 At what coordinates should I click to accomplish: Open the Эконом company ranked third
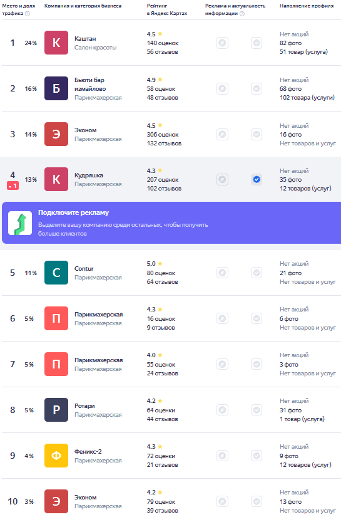pos(86,130)
